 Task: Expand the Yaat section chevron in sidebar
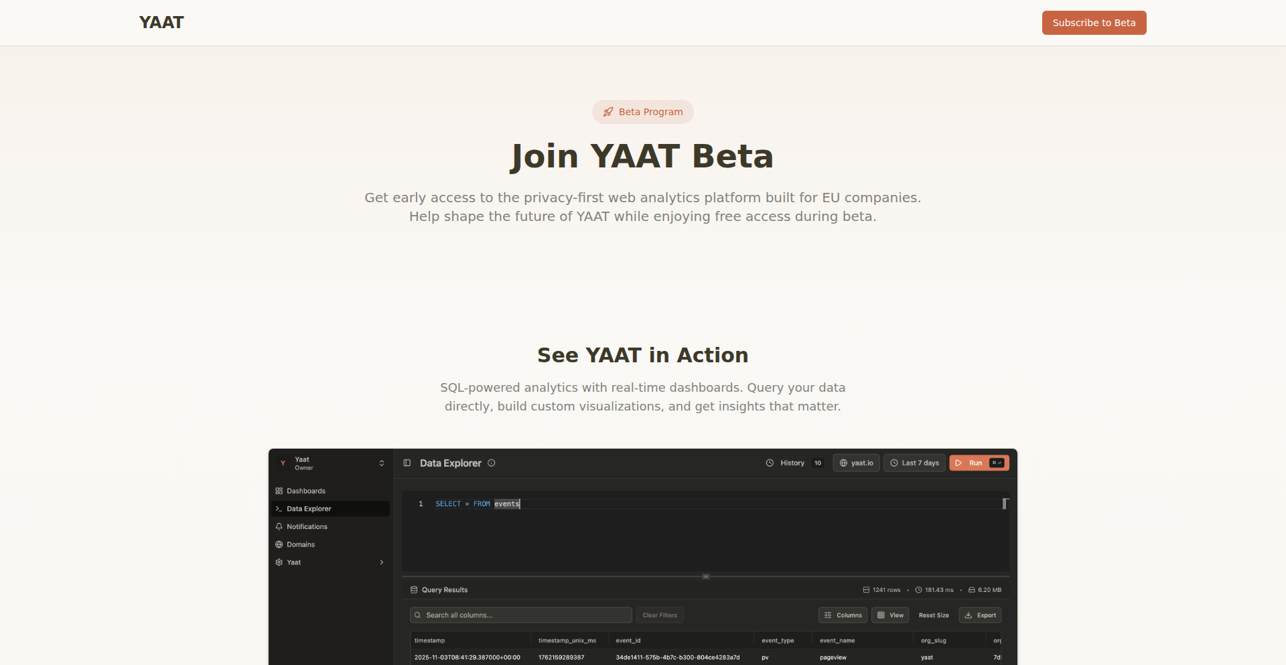(x=382, y=563)
